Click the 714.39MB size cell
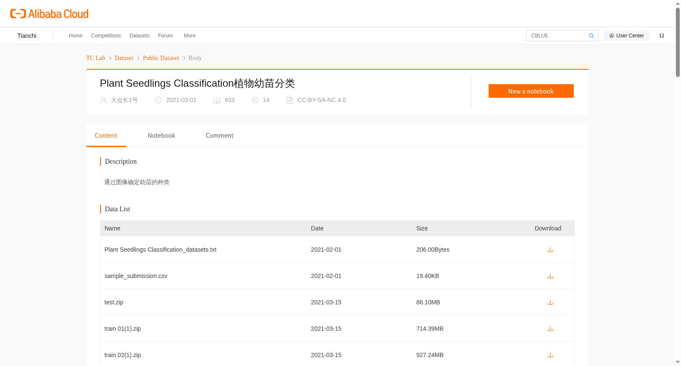The image size is (681, 366). 430,329
